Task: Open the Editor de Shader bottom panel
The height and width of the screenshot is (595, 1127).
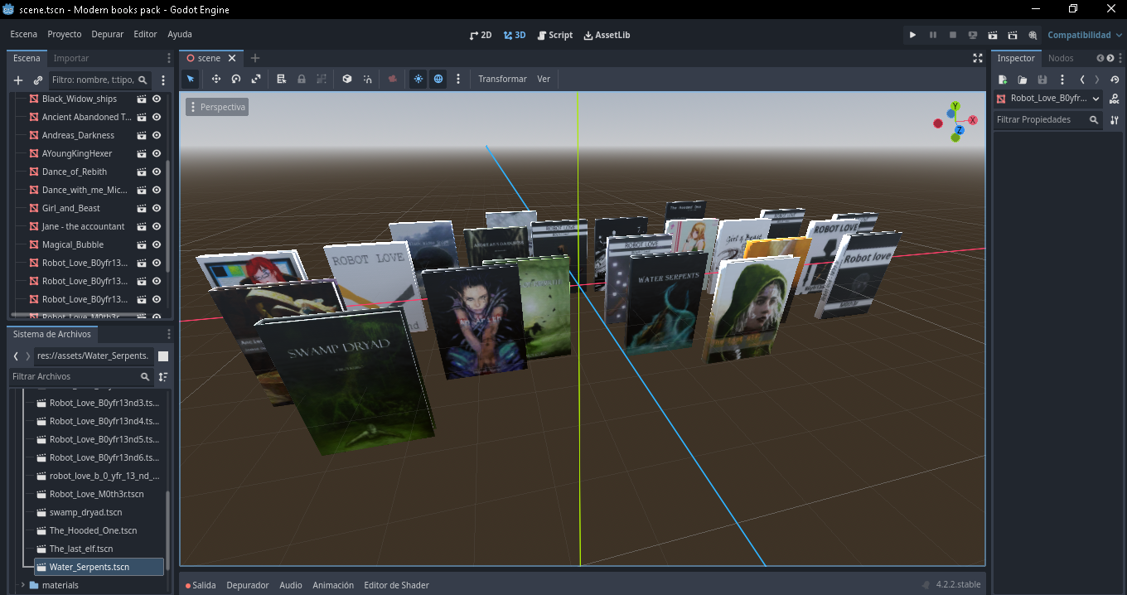Action: 397,585
